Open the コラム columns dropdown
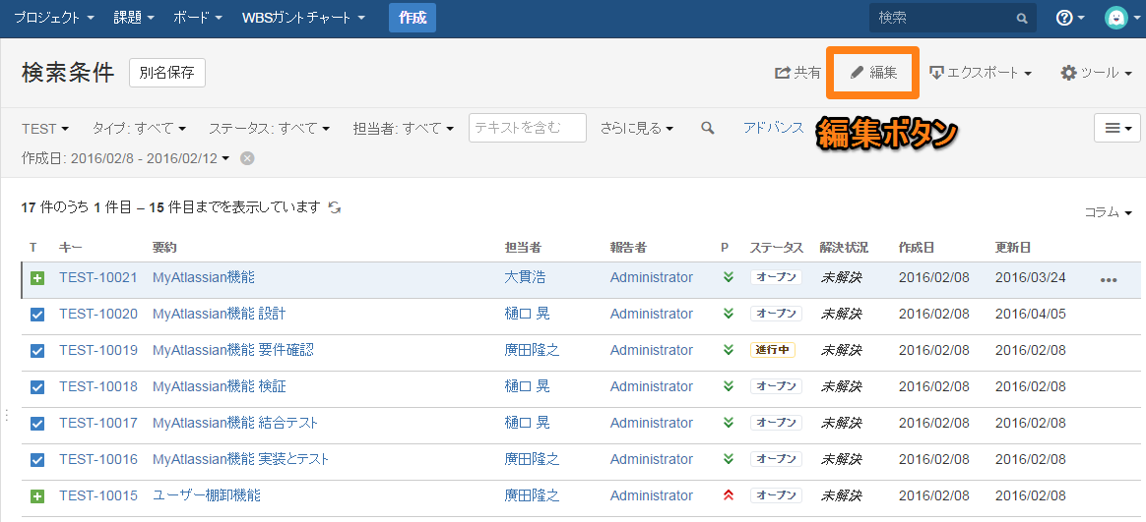 (x=1109, y=212)
